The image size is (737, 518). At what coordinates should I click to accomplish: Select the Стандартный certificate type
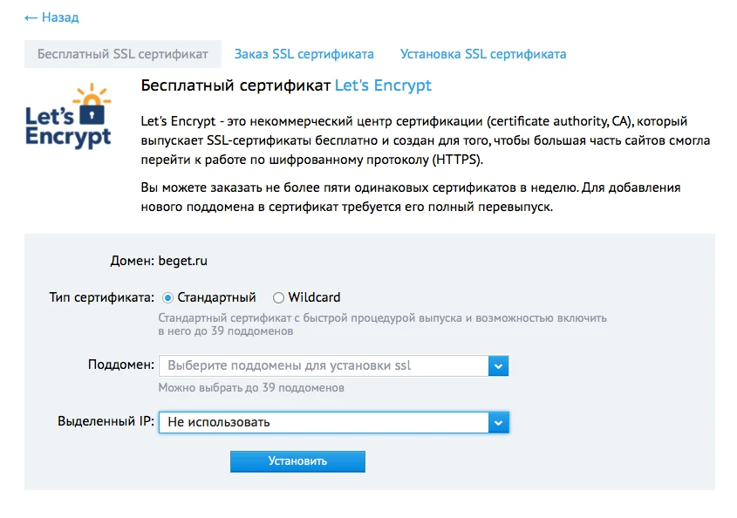click(166, 297)
